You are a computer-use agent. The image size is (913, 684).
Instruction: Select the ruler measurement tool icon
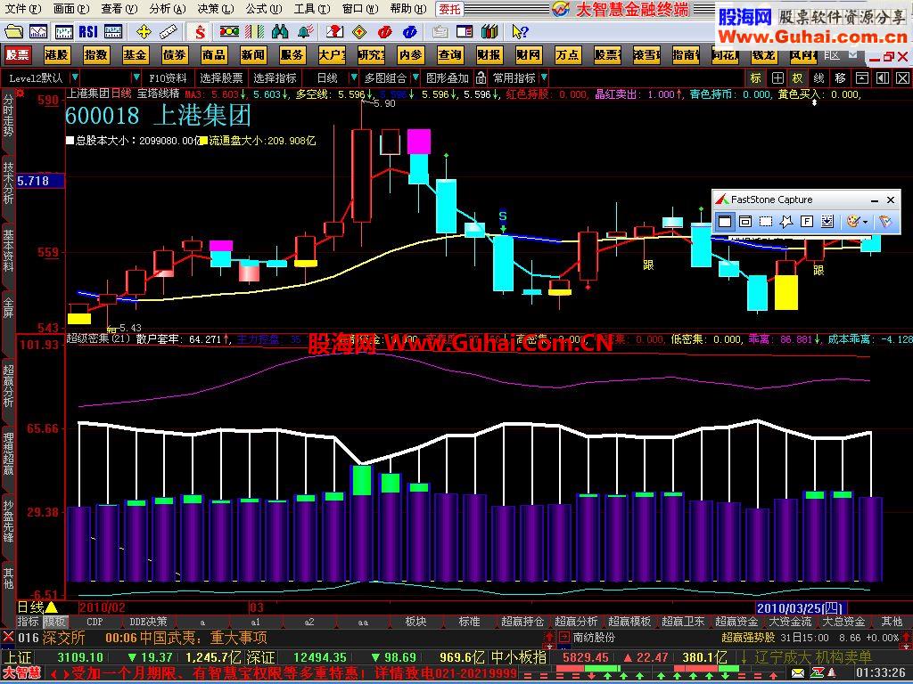[x=169, y=31]
